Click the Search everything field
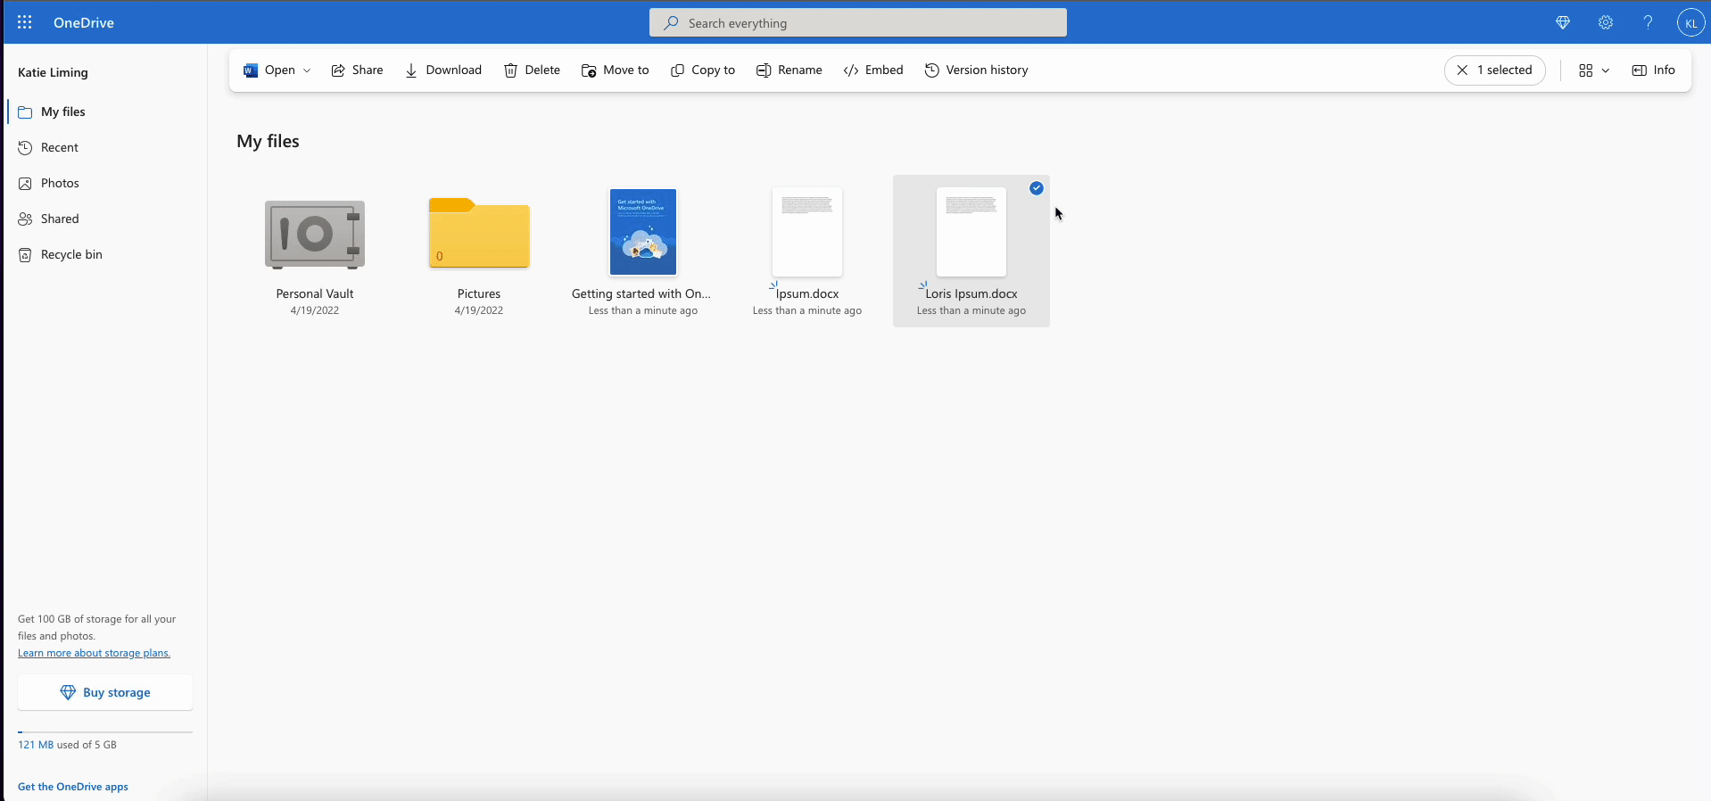Viewport: 1711px width, 801px height. click(x=857, y=23)
